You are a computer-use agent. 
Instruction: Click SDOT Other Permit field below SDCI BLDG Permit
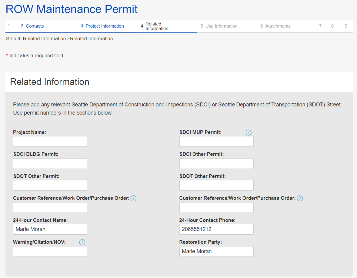tap(50, 186)
